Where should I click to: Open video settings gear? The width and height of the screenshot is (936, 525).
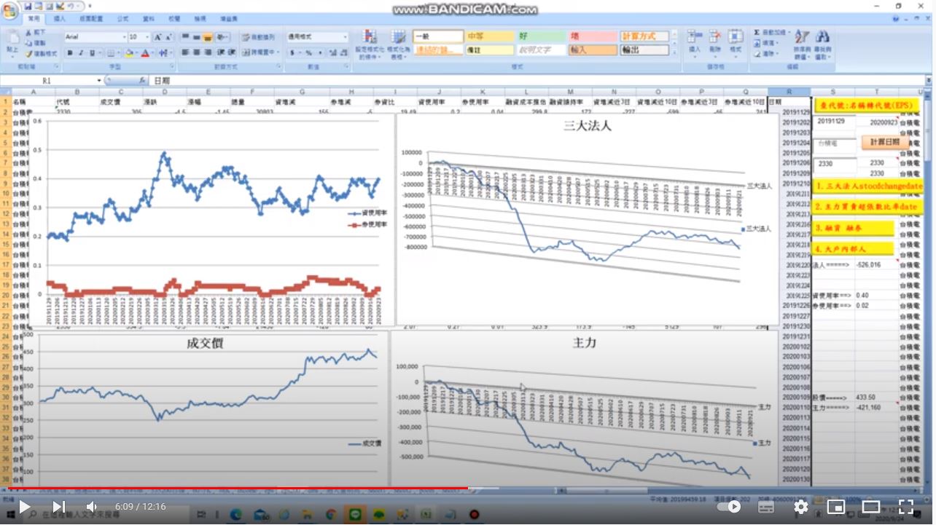801,507
